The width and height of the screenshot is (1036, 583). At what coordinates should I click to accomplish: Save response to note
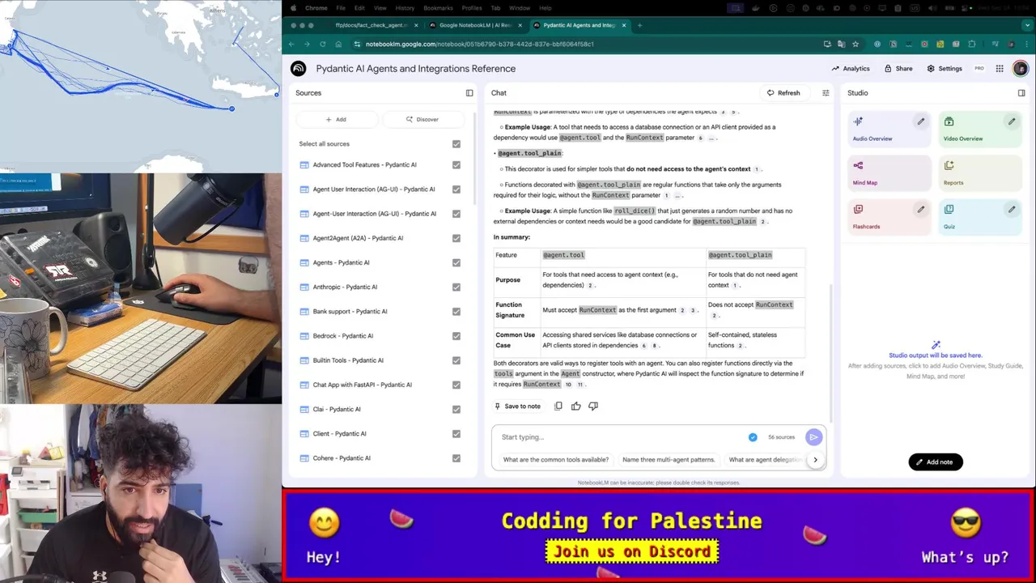[x=517, y=406]
